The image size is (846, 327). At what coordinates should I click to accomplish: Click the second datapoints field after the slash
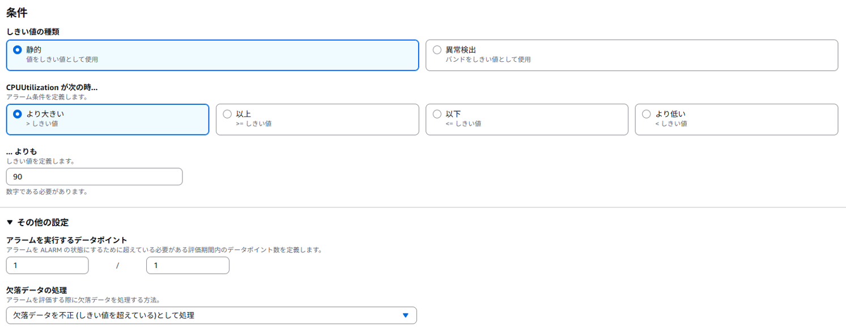(188, 265)
